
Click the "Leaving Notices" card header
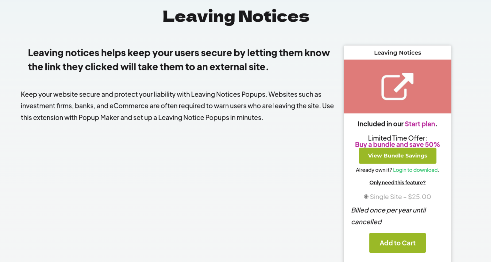click(397, 52)
